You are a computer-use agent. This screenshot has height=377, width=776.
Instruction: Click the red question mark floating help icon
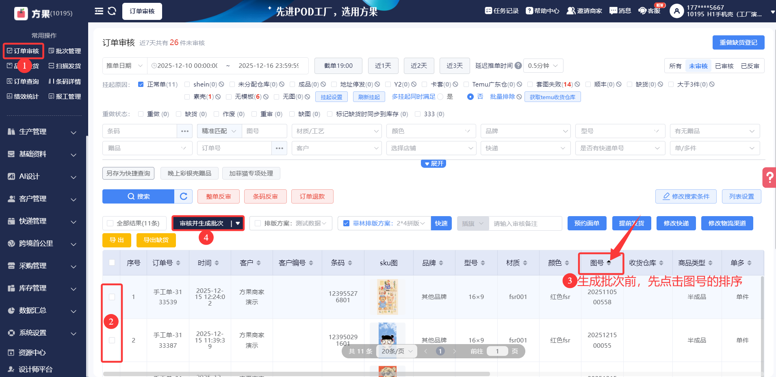[x=769, y=178]
